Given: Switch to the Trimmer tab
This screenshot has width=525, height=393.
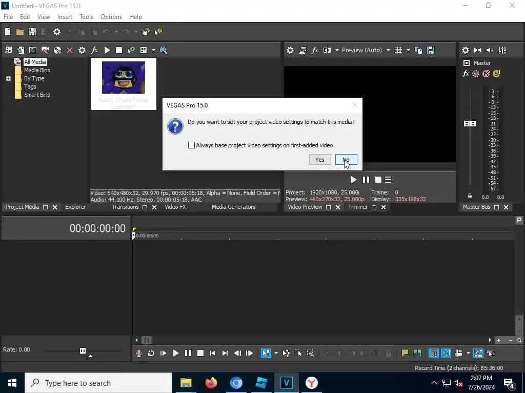Looking at the screenshot, I should point(357,207).
